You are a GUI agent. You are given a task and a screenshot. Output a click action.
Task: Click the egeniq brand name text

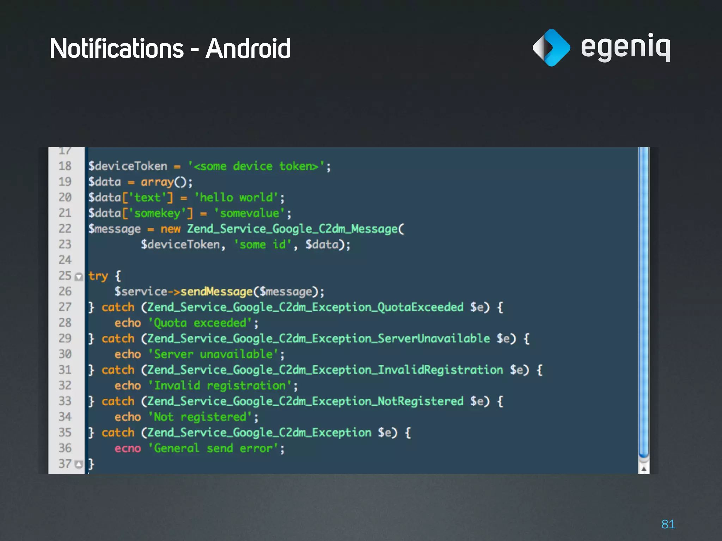pyautogui.click(x=625, y=48)
